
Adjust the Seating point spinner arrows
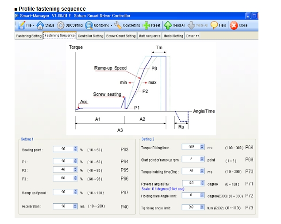(75, 149)
